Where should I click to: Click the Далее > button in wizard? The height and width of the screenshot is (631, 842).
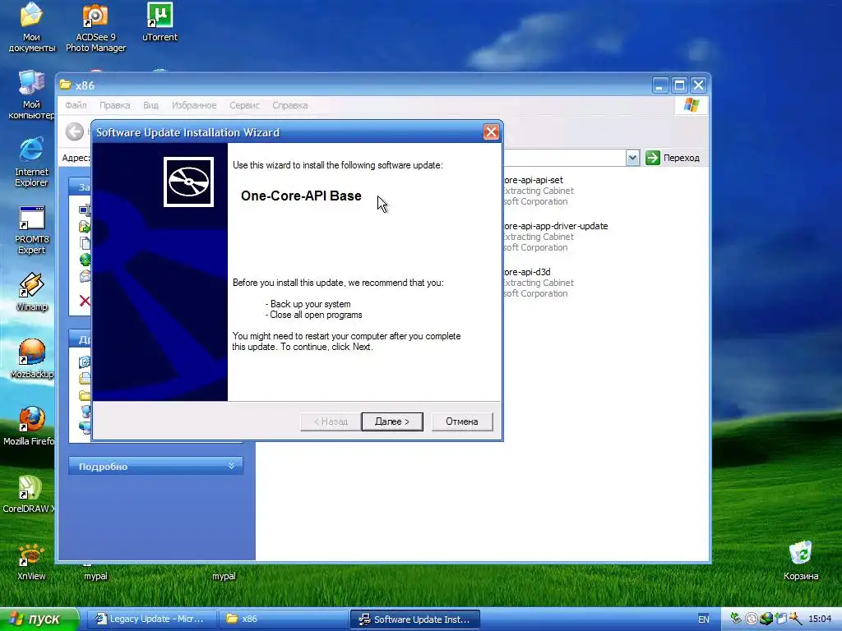coord(392,421)
